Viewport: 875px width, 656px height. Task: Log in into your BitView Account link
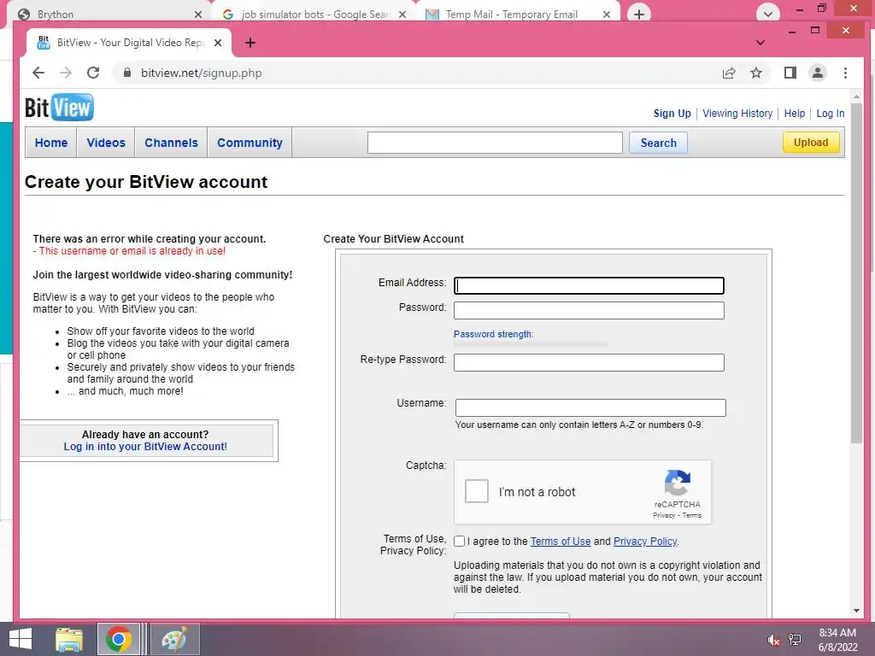[x=145, y=446]
